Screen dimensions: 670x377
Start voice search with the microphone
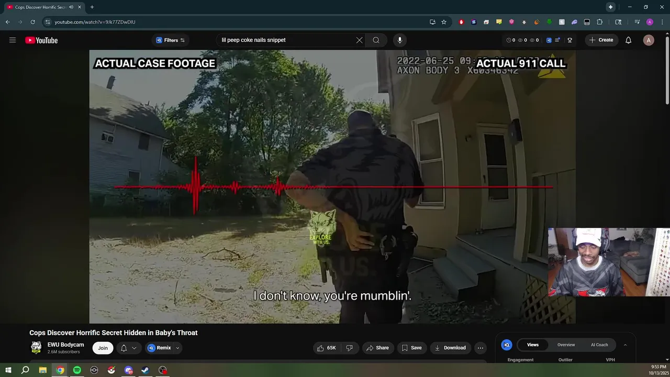(x=400, y=40)
